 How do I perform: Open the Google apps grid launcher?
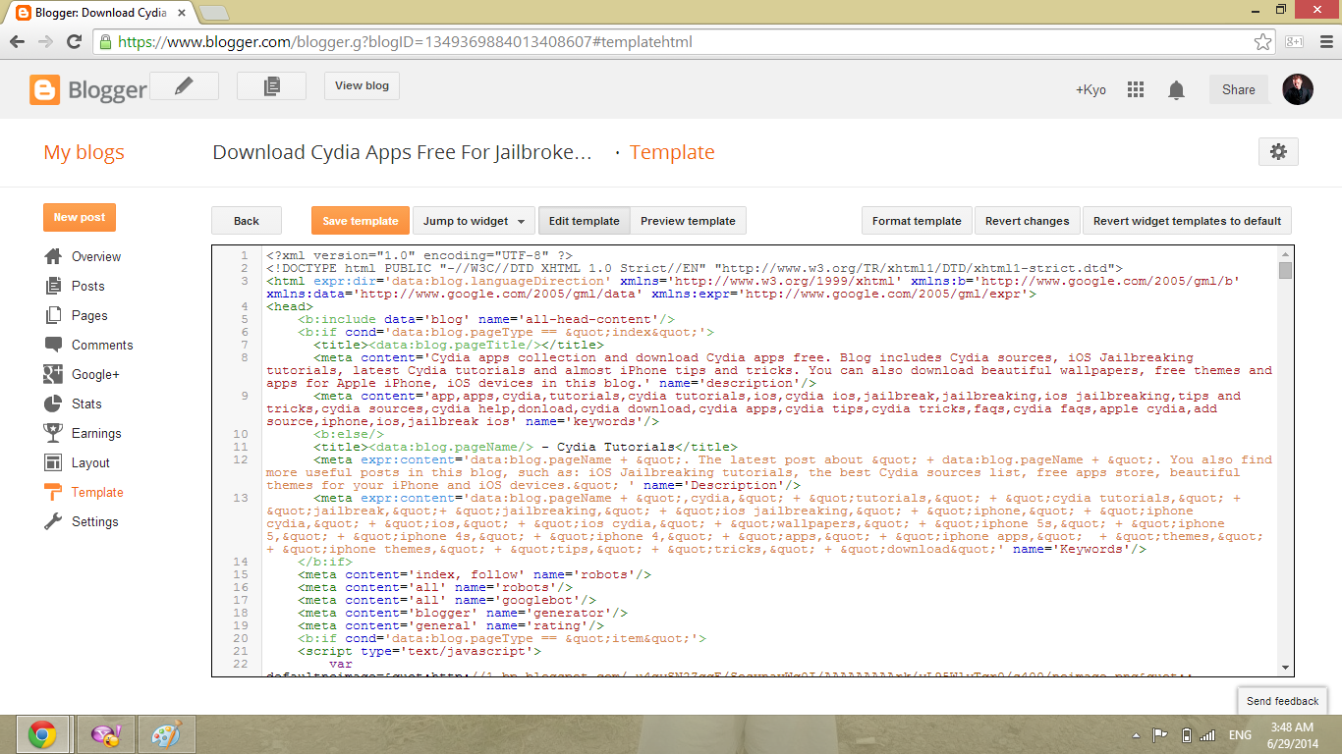pyautogui.click(x=1135, y=89)
